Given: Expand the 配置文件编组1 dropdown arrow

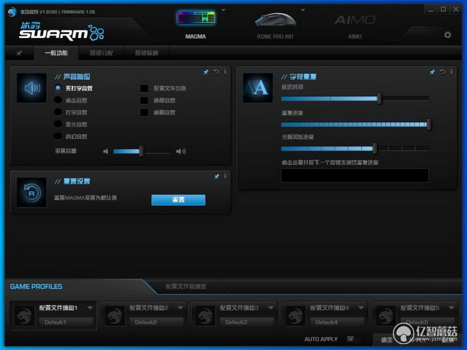Looking at the screenshot, I should pyautogui.click(x=90, y=307).
